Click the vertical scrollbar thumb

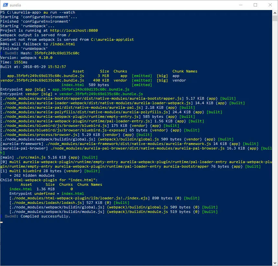pyautogui.click(x=275, y=18)
